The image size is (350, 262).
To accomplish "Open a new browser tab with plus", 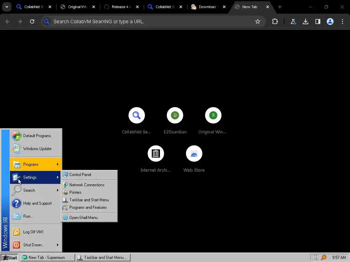I will (280, 7).
